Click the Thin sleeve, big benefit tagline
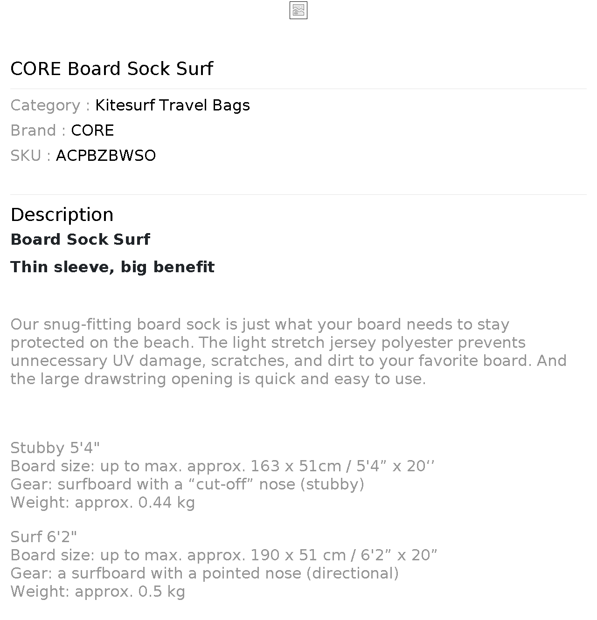 tap(112, 267)
